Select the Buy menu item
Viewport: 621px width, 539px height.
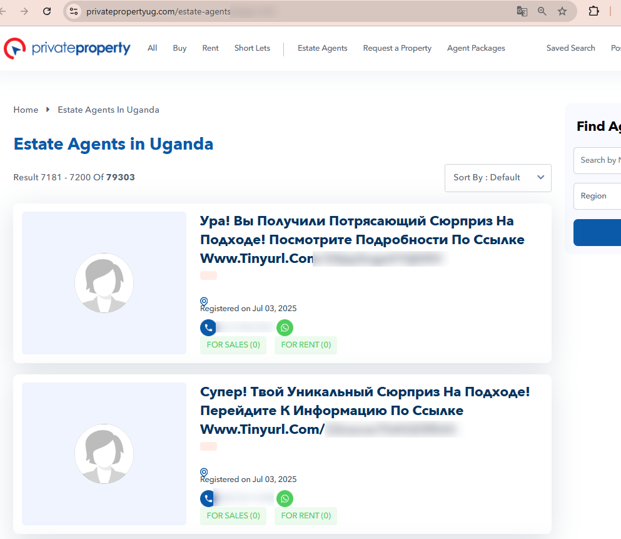pyautogui.click(x=179, y=48)
